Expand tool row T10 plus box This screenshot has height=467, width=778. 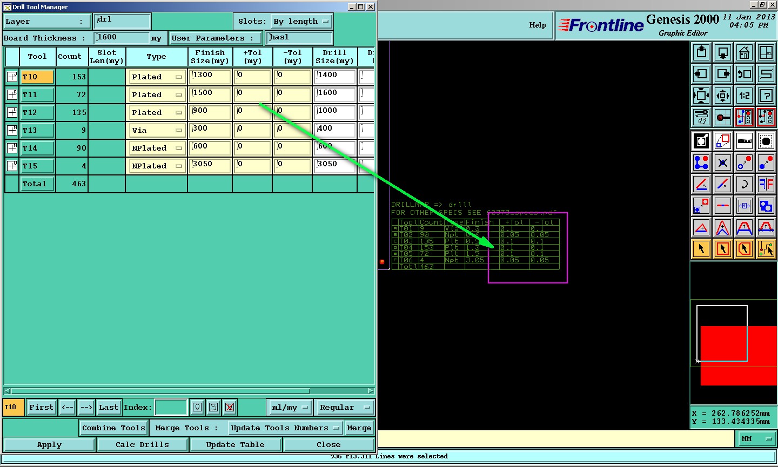(x=12, y=77)
